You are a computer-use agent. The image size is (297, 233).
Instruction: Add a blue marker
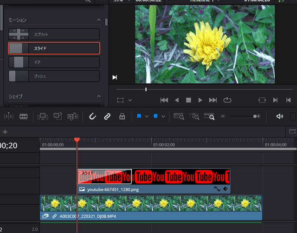155,116
